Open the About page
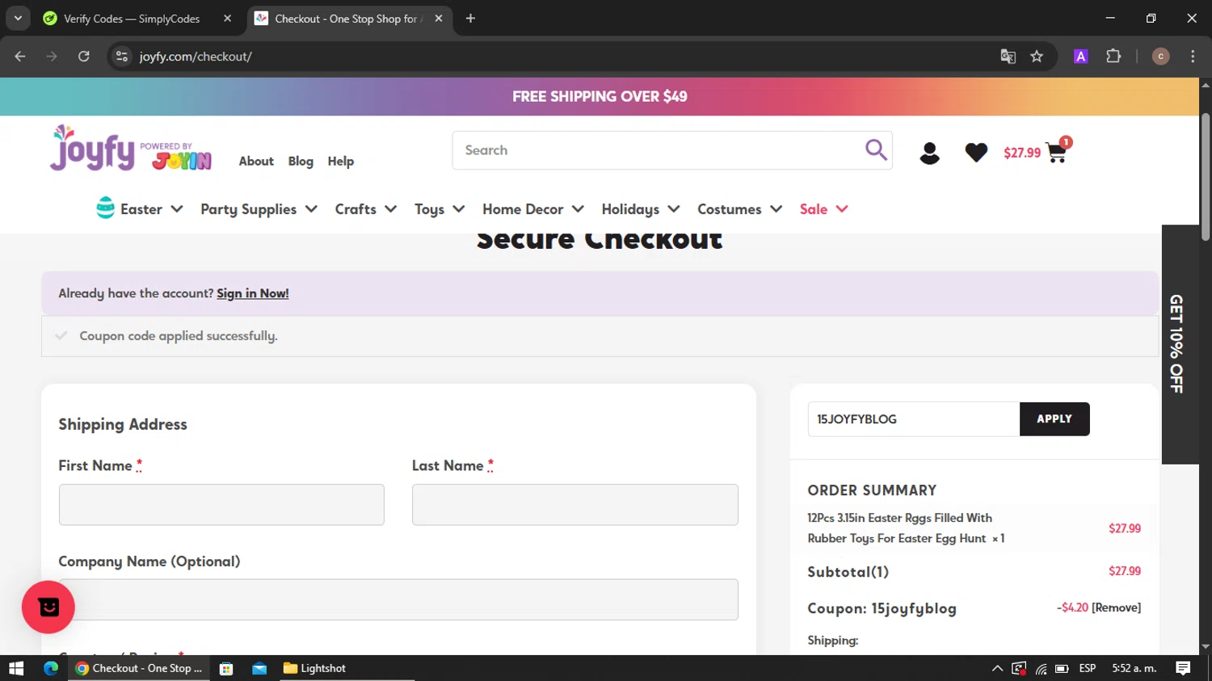The image size is (1212, 681). [256, 161]
